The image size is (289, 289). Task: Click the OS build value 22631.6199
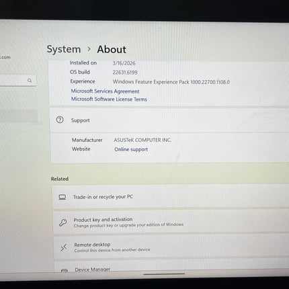pyautogui.click(x=125, y=73)
